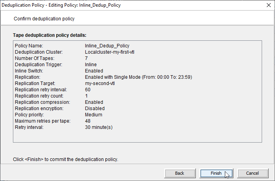Click the Inline Switch Enabled value
The height and width of the screenshot is (181, 275).
click(94, 71)
